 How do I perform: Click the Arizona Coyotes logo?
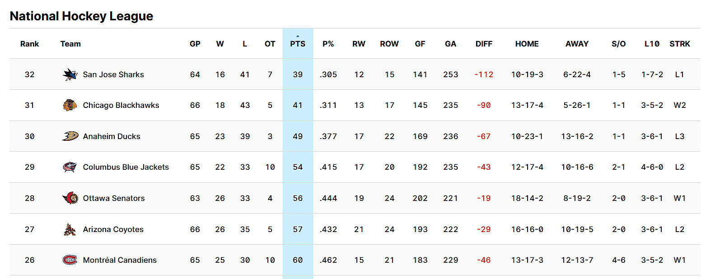69,229
